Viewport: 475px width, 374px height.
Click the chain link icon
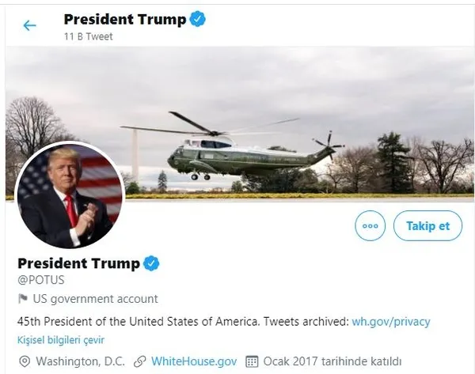[140, 361]
